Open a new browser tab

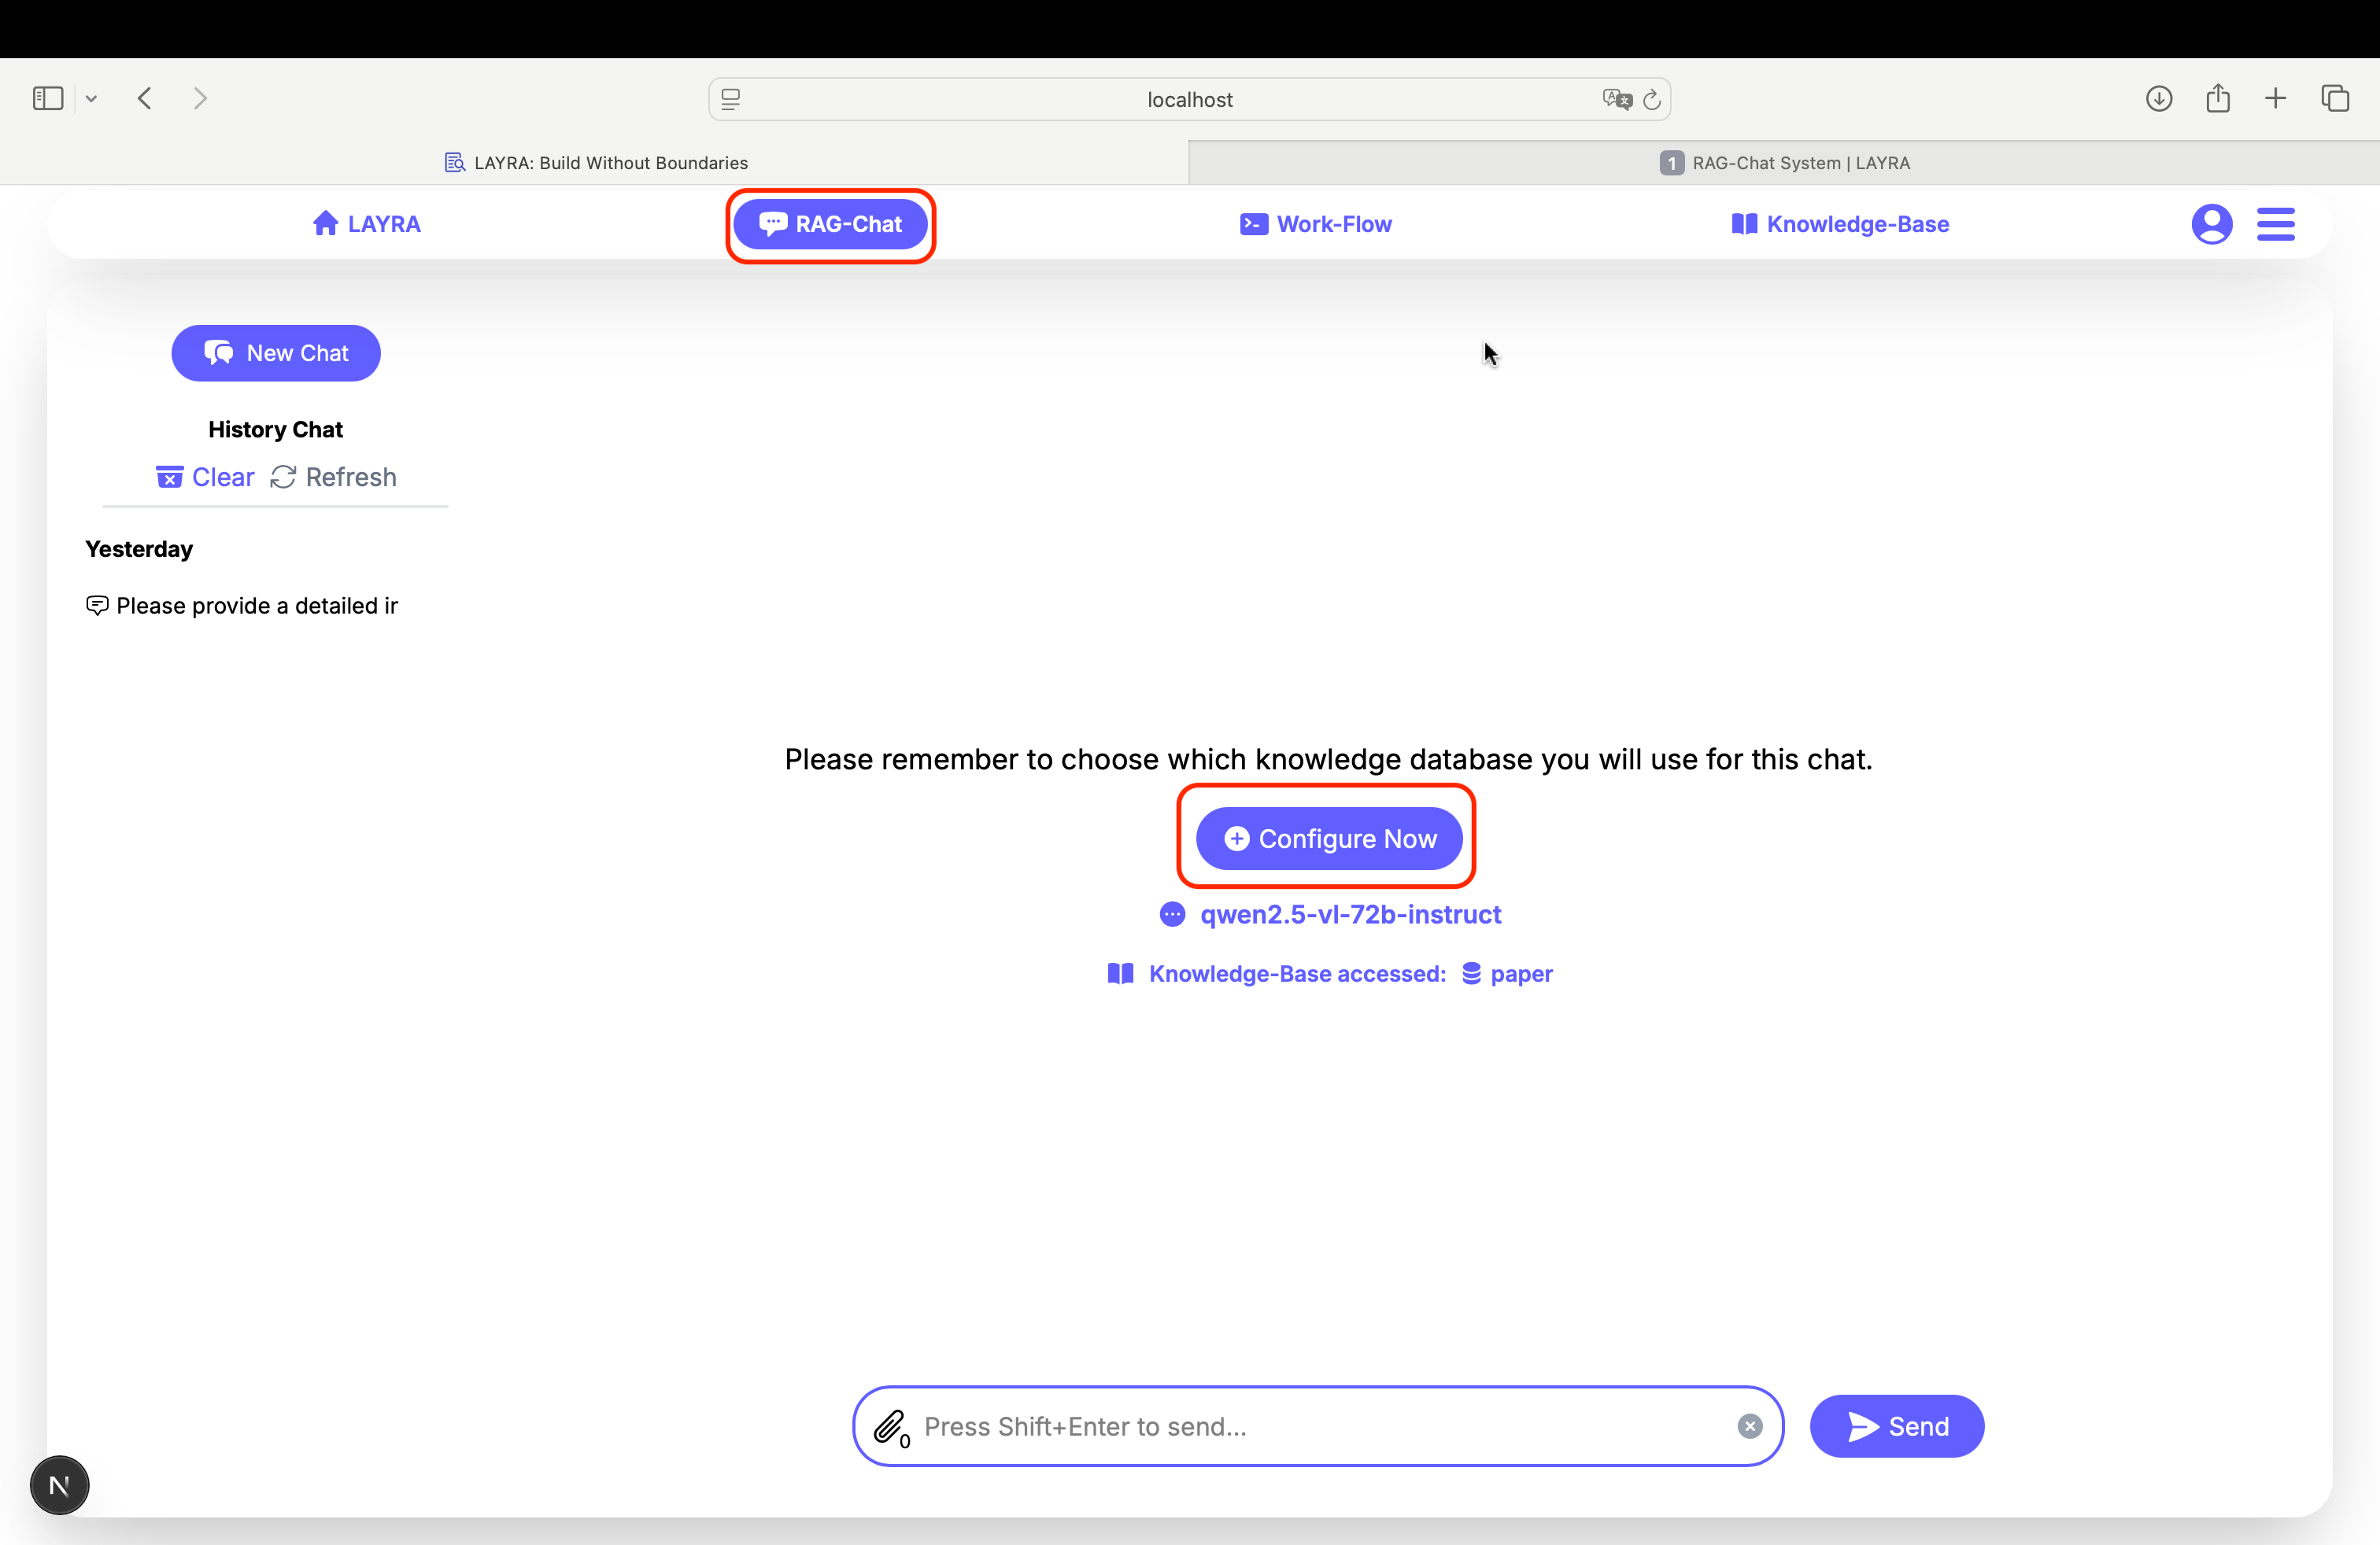(2275, 98)
